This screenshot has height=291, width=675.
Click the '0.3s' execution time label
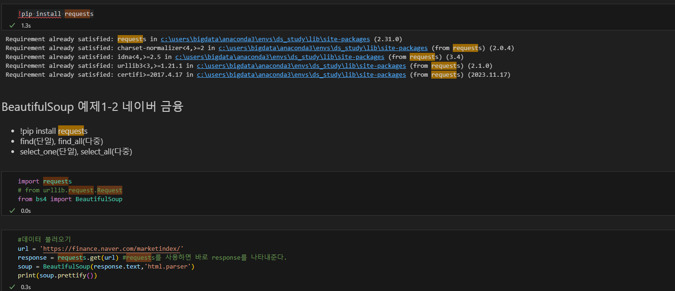(x=26, y=287)
